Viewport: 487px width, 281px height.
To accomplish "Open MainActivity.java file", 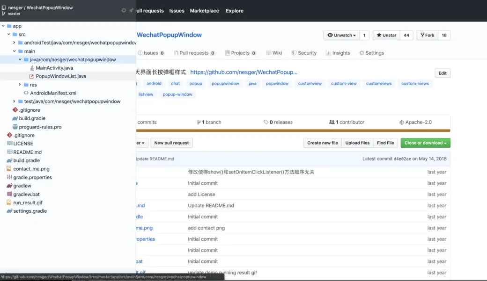I will pyautogui.click(x=54, y=68).
